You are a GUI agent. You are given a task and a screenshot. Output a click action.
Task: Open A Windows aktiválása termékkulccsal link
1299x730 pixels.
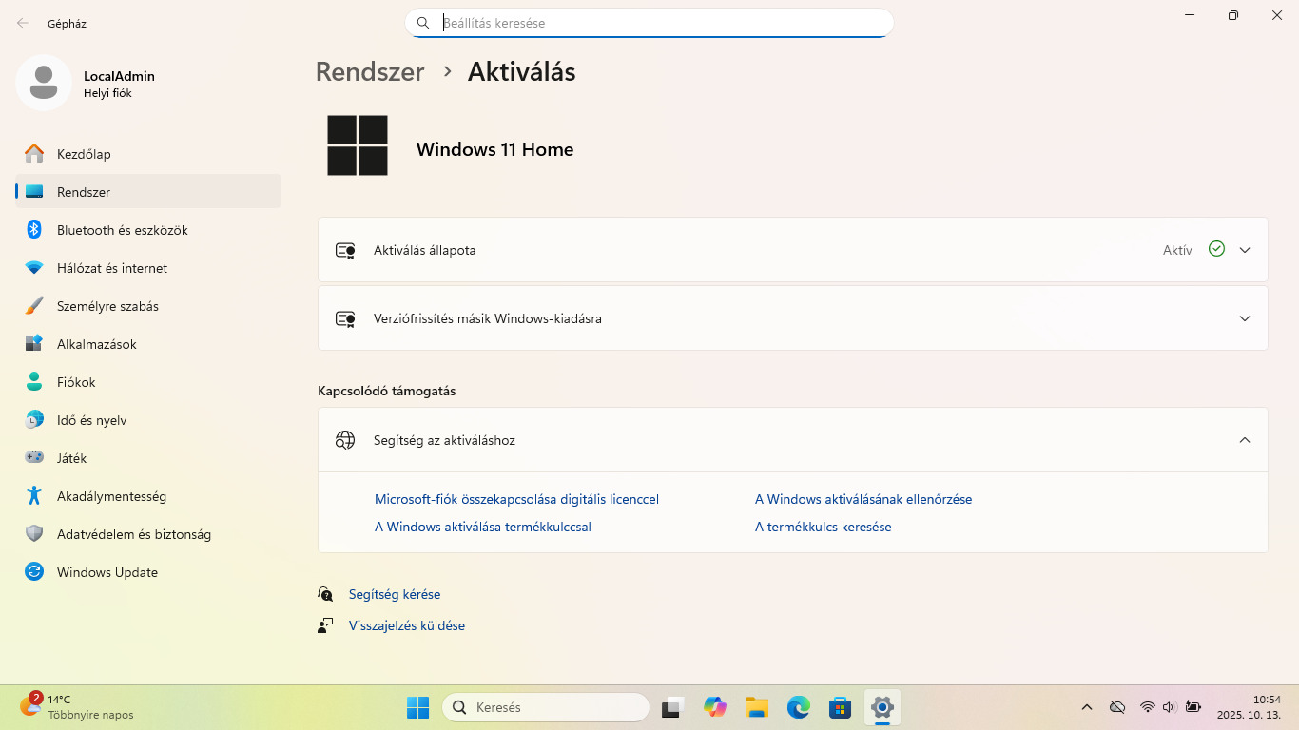[x=483, y=527]
